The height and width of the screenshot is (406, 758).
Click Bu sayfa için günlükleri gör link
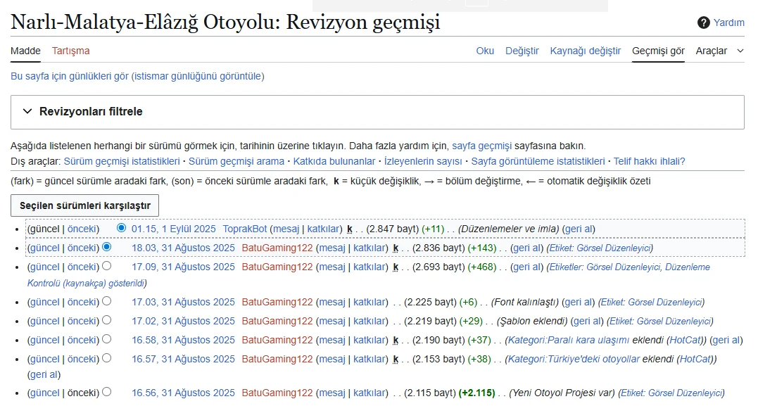click(70, 76)
